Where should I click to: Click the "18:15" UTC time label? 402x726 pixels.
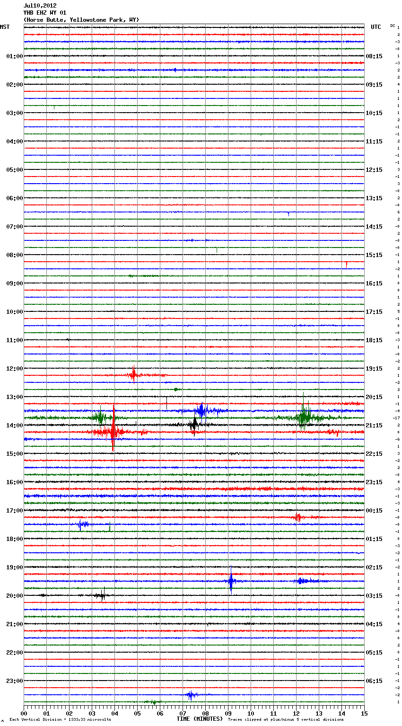[374, 340]
